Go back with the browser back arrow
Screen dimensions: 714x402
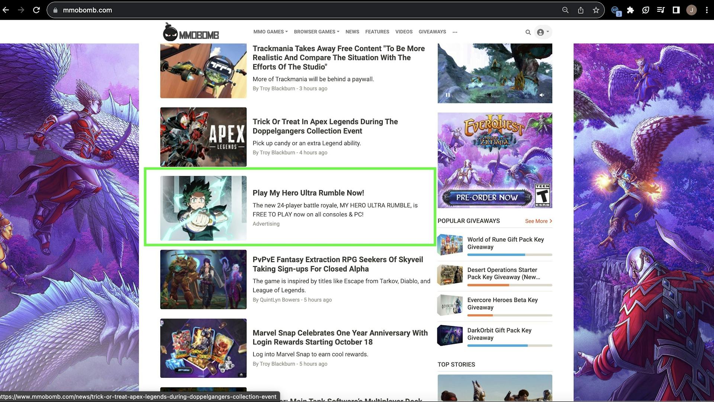pyautogui.click(x=6, y=10)
